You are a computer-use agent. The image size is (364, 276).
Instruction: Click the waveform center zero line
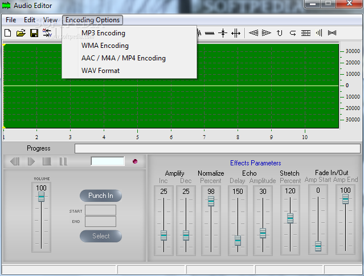(x=171, y=86)
